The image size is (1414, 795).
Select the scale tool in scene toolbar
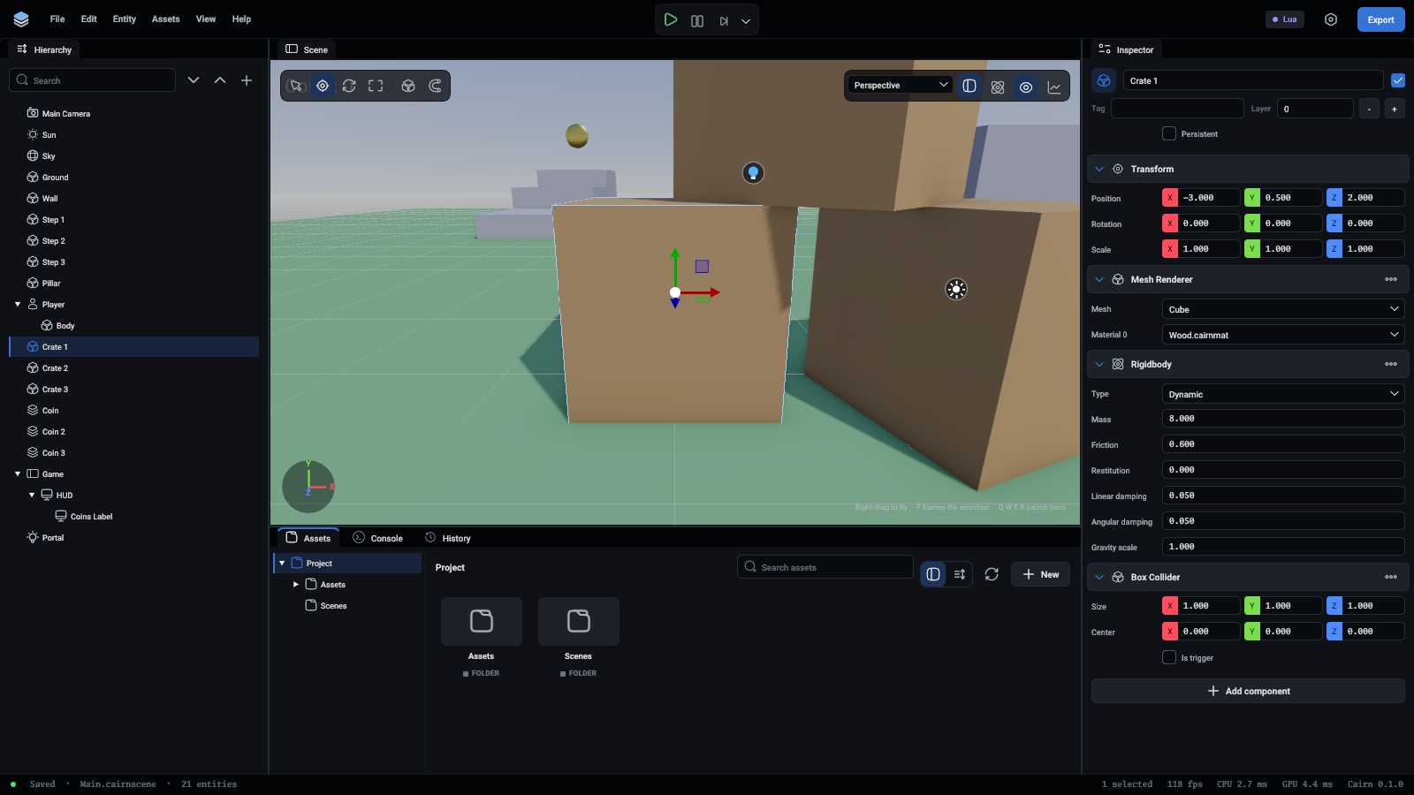[x=376, y=86]
